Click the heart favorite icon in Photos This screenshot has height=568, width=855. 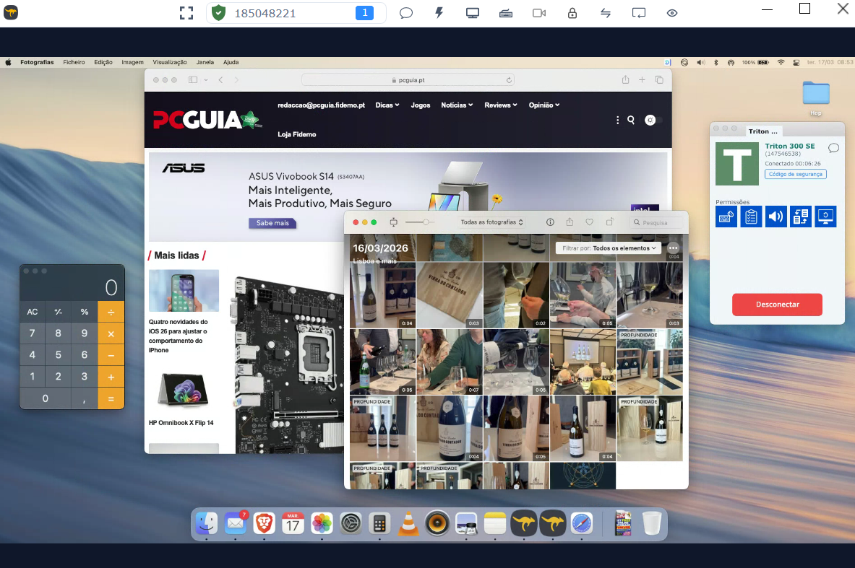click(590, 222)
